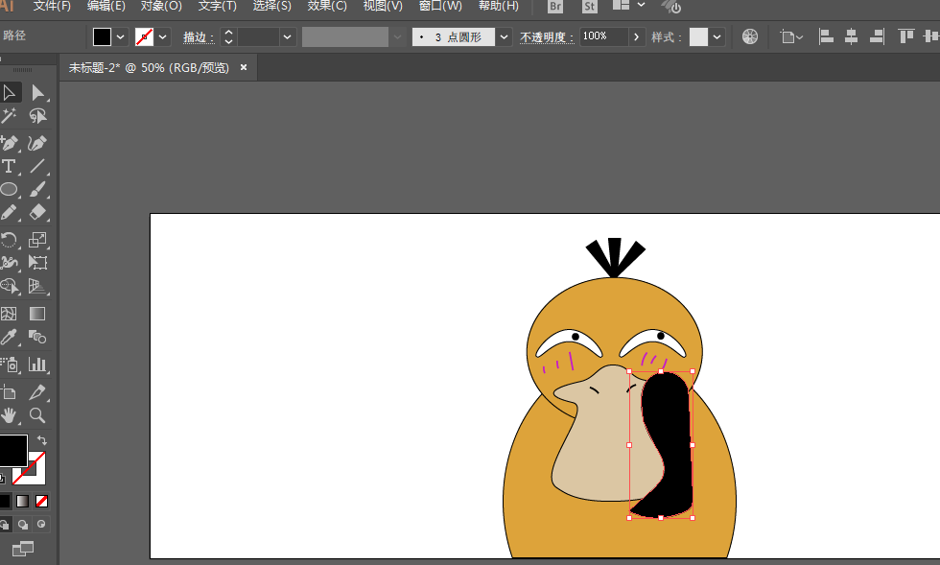The image size is (940, 565).
Task: Set color mode to Gradient
Action: [23, 501]
